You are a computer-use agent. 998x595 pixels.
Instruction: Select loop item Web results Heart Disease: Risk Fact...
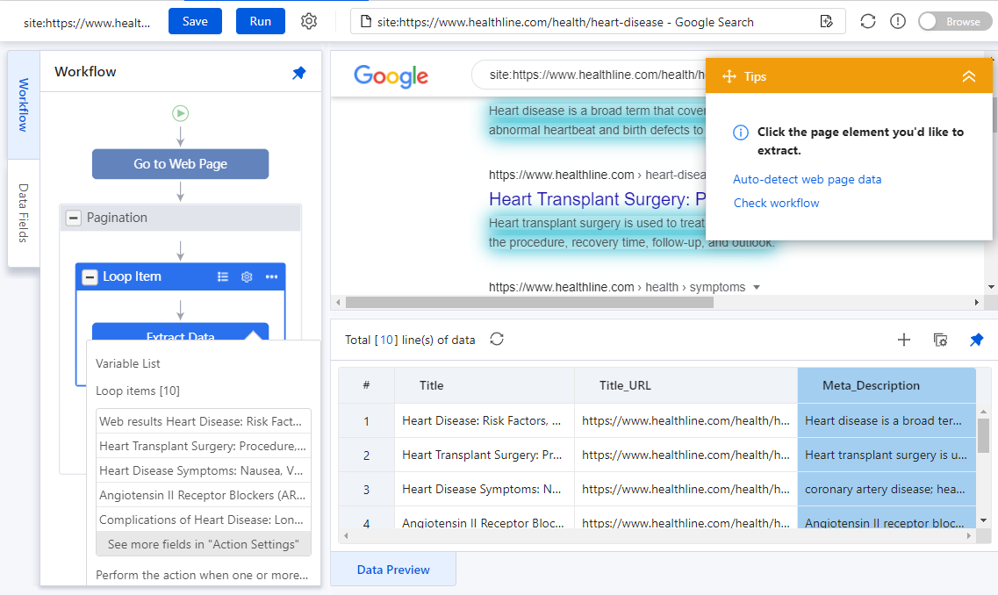click(203, 421)
